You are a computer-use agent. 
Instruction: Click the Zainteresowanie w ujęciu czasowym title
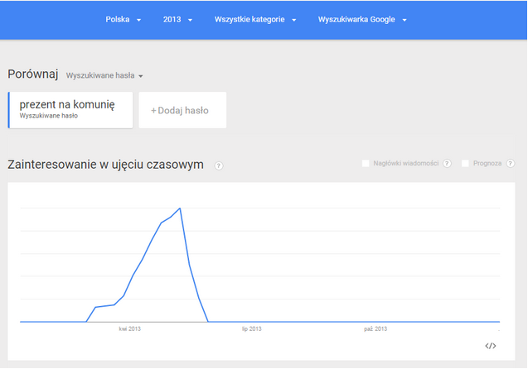click(x=105, y=165)
